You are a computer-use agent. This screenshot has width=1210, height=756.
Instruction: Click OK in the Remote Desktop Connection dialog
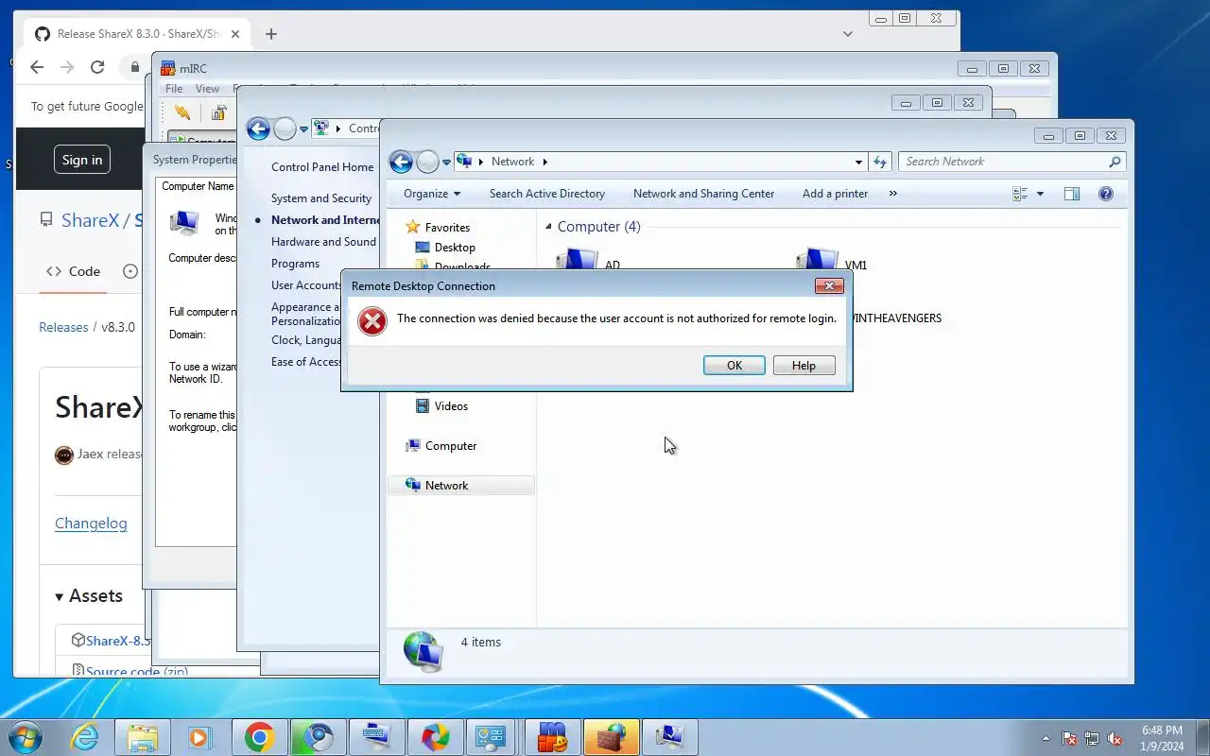point(734,366)
